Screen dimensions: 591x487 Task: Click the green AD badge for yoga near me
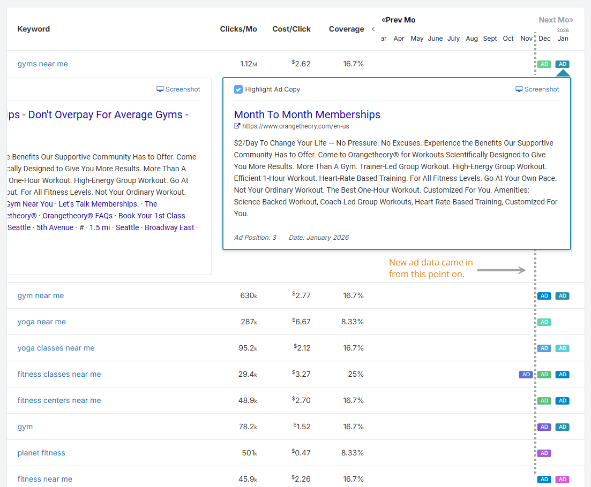tap(544, 322)
